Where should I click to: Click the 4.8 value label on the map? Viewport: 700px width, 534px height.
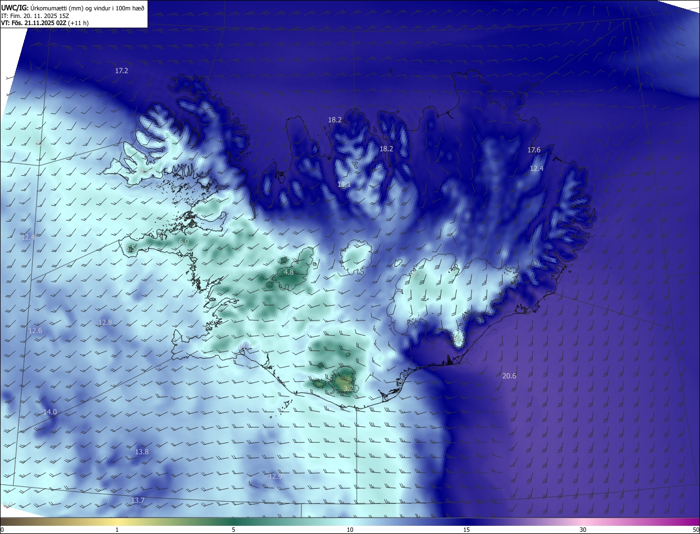[x=289, y=272]
